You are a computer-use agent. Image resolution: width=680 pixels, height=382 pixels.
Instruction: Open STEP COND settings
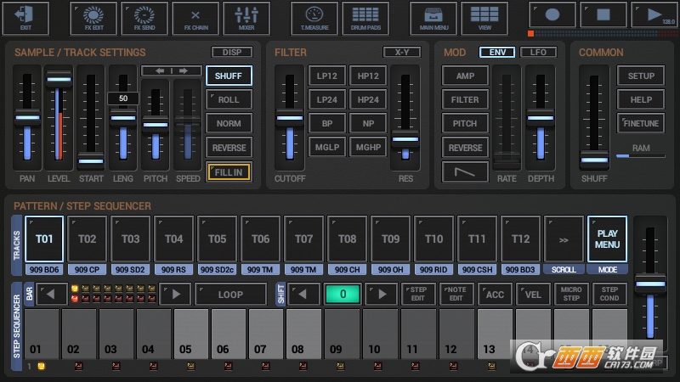tap(609, 294)
